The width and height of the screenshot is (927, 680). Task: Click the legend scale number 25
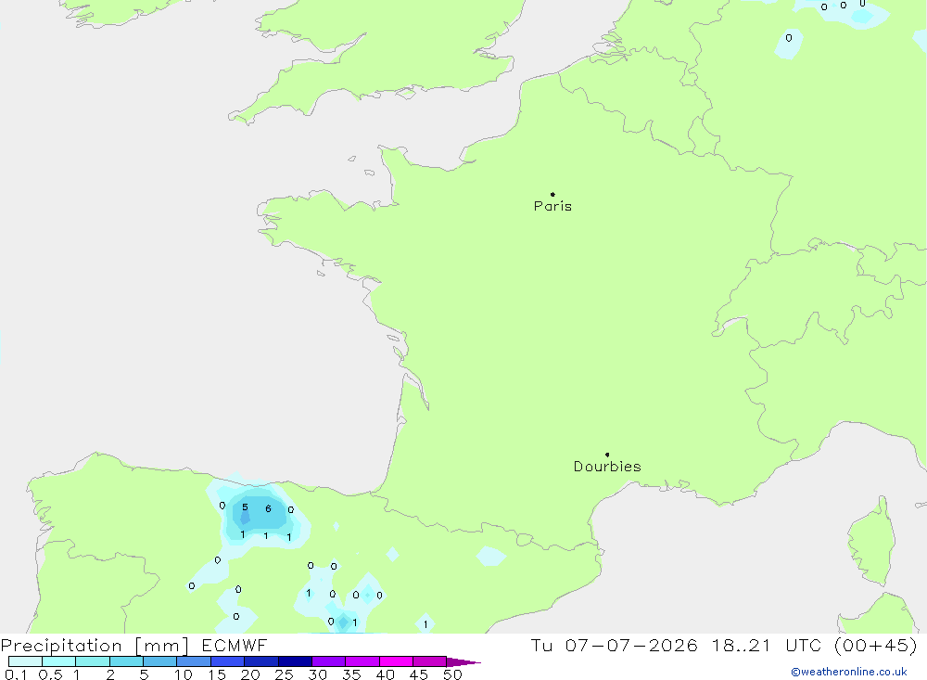click(285, 674)
